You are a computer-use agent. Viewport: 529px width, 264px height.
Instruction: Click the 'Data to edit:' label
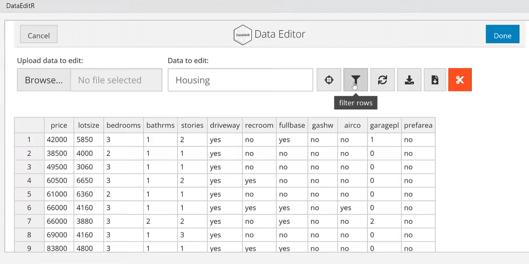coord(188,61)
